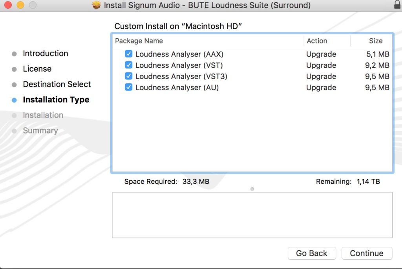Click the Continue button

[x=367, y=253]
